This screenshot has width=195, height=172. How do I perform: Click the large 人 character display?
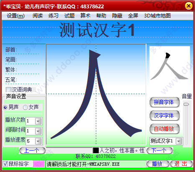96,95
